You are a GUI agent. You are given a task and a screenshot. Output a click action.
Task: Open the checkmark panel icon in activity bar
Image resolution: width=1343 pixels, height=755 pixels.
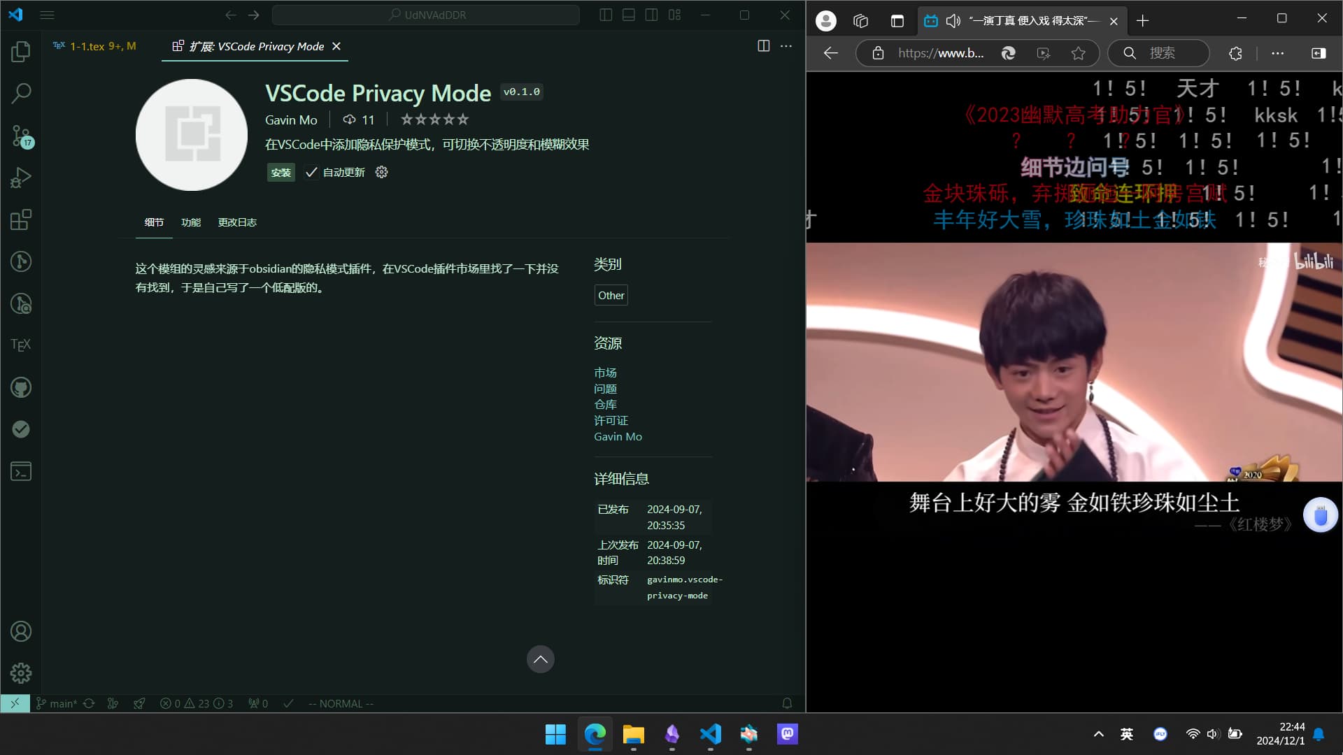pos(21,429)
